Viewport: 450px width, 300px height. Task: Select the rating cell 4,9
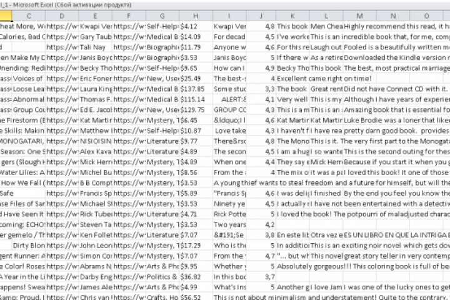point(261,68)
